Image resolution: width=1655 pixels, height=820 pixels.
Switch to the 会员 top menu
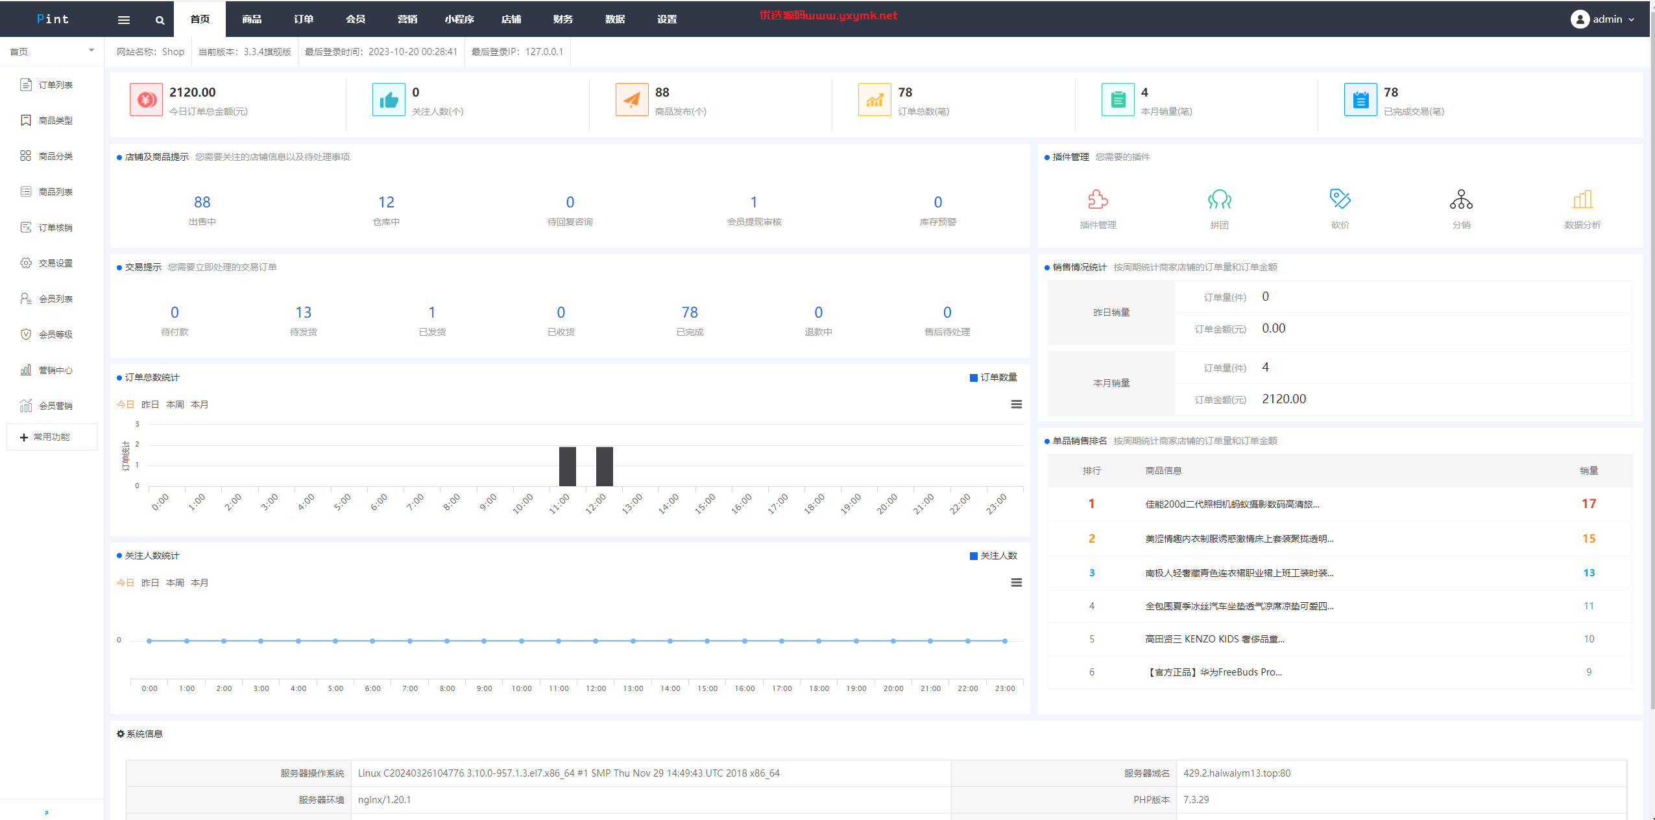[356, 19]
